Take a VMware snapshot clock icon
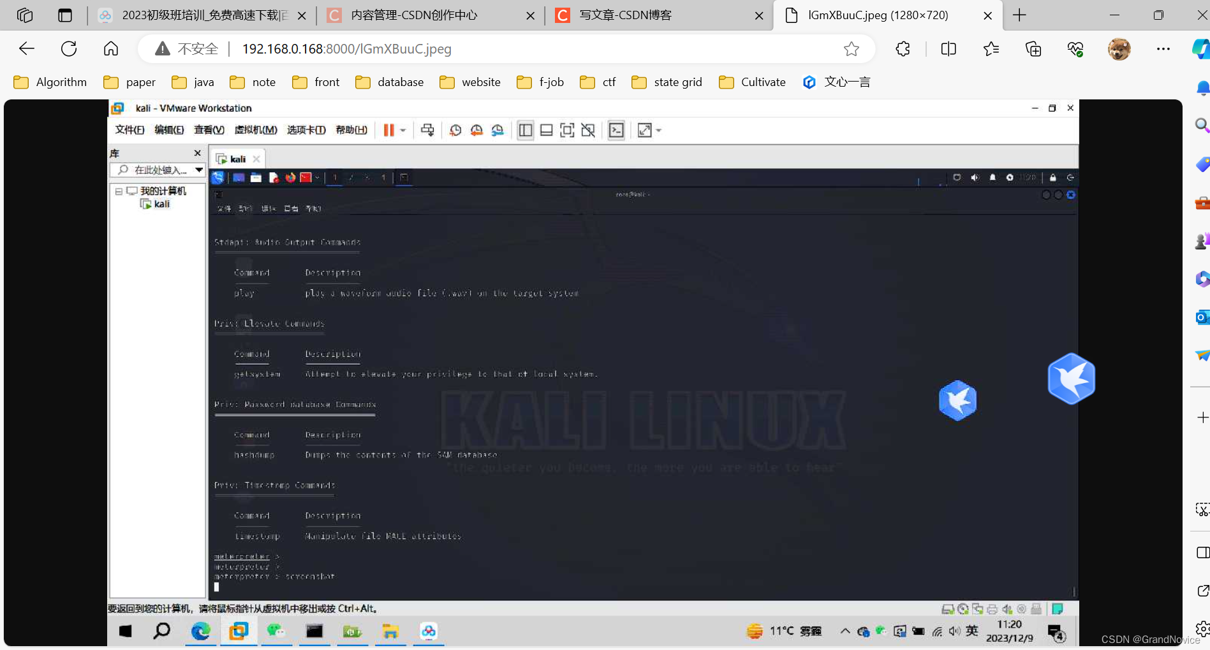The image size is (1210, 650). pyautogui.click(x=455, y=130)
